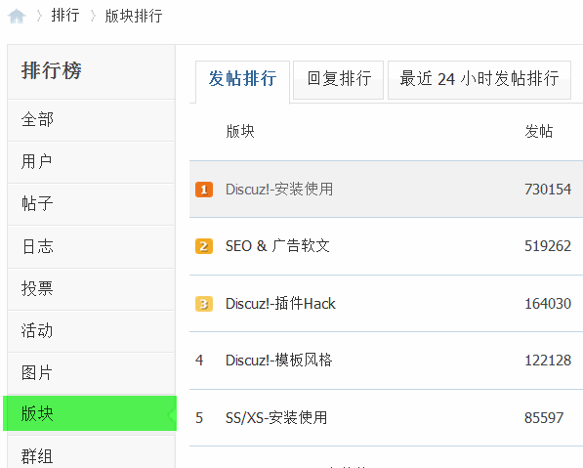This screenshot has width=583, height=468.
Task: Select 活动 ranking in sidebar
Action: [x=91, y=331]
